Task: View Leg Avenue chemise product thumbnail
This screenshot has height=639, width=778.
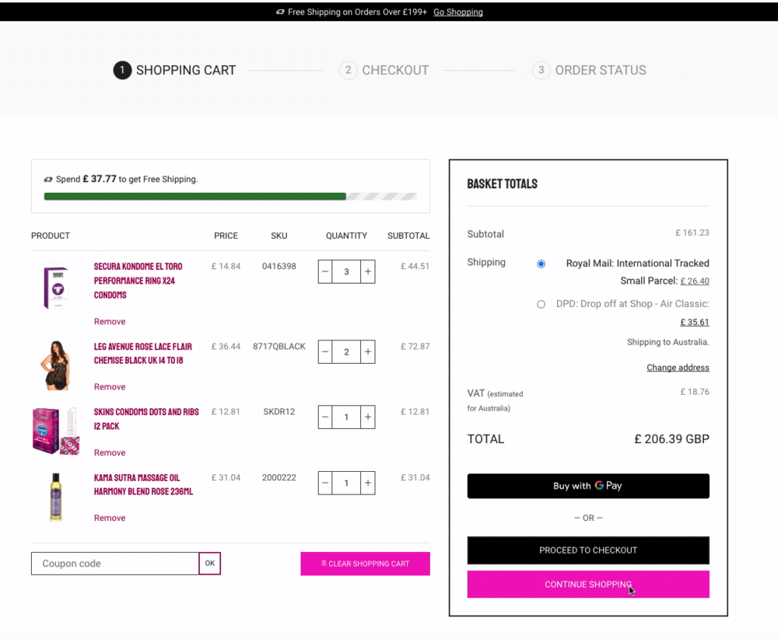Action: tap(55, 366)
